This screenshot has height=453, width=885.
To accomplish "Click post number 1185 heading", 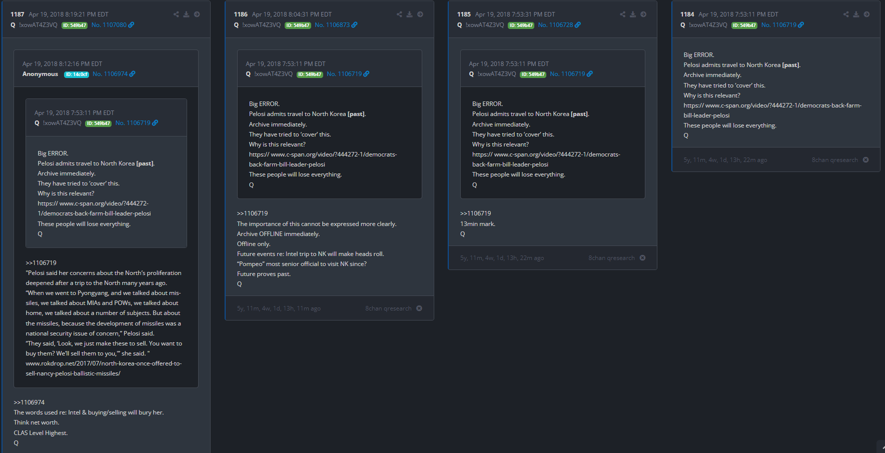I will coord(464,14).
